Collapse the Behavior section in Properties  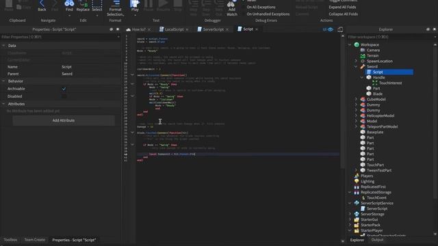click(x=3, y=81)
